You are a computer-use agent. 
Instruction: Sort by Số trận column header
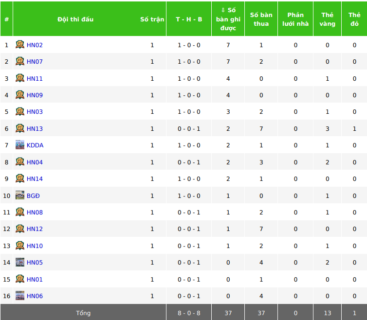pos(152,19)
